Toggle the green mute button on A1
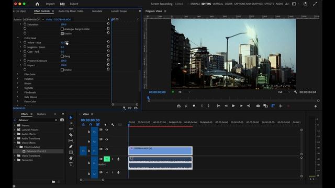Screen dimensions: 335x188 [x=107, y=159]
